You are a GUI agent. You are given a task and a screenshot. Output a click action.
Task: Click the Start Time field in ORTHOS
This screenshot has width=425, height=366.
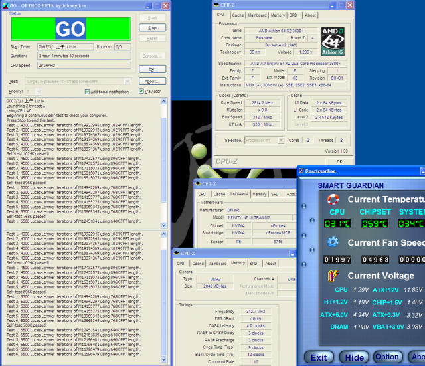65,47
